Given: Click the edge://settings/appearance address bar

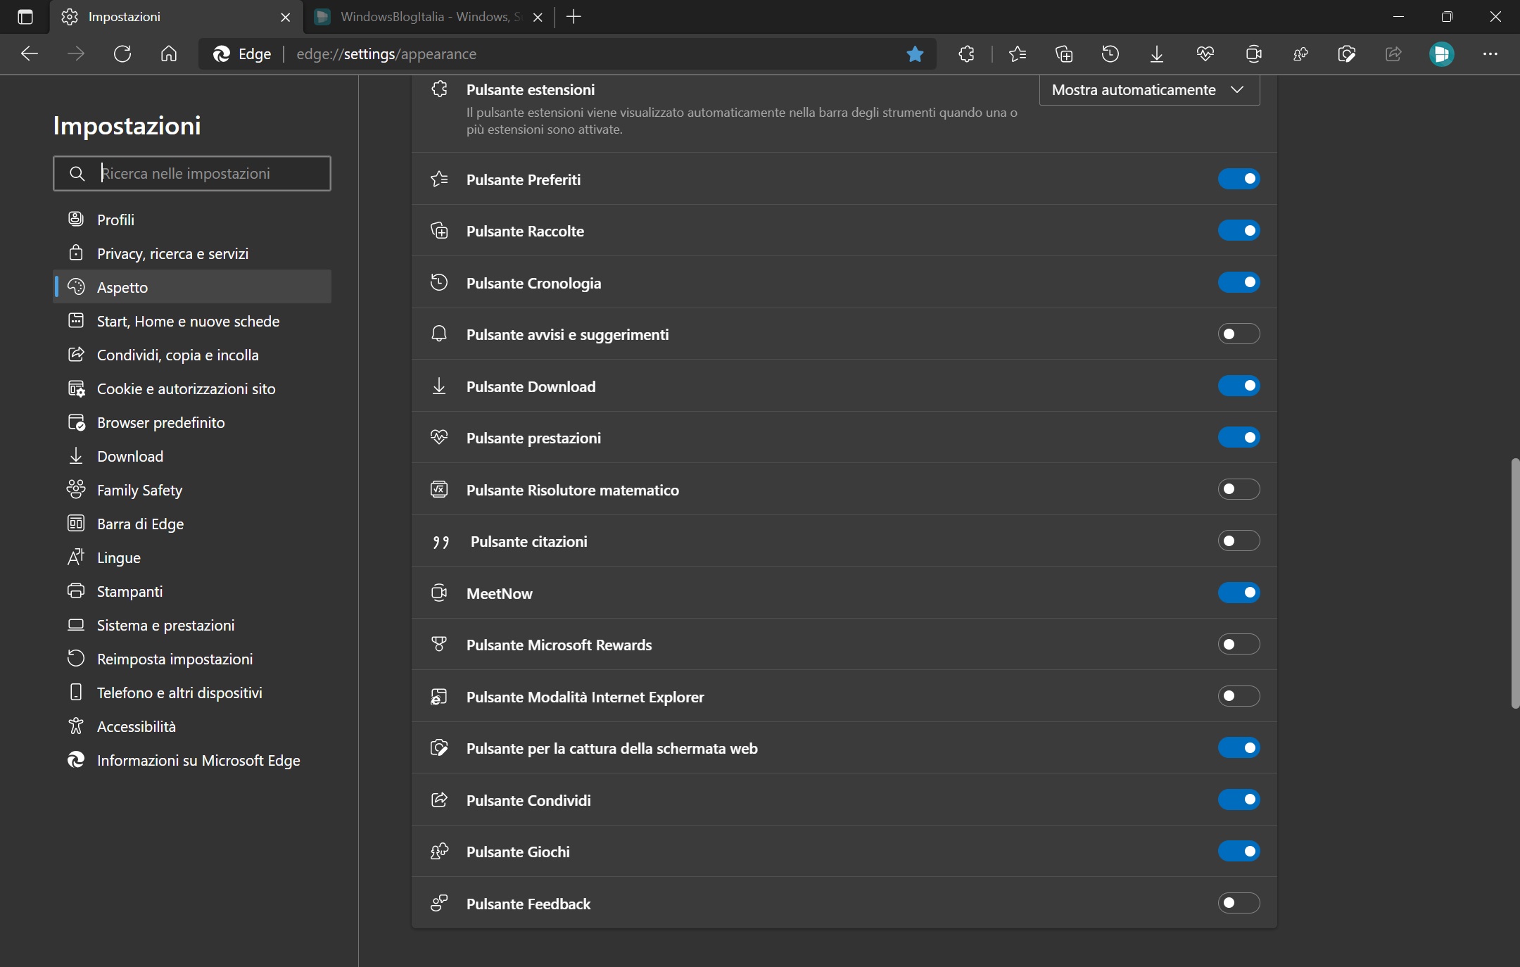Looking at the screenshot, I should tap(567, 54).
